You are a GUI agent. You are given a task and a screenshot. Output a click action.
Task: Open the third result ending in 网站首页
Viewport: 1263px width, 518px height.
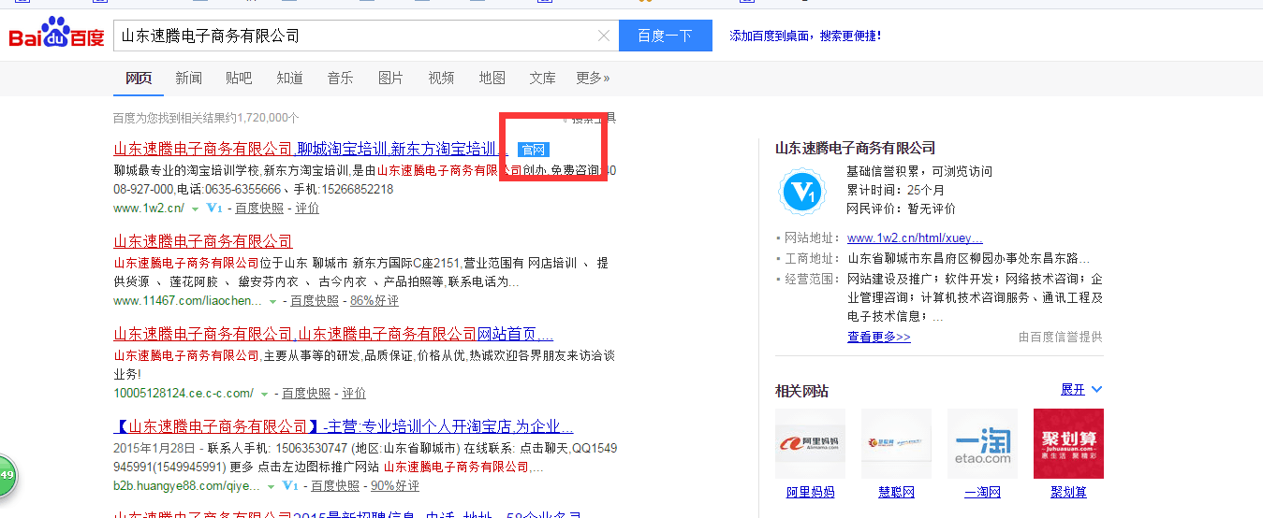[333, 334]
